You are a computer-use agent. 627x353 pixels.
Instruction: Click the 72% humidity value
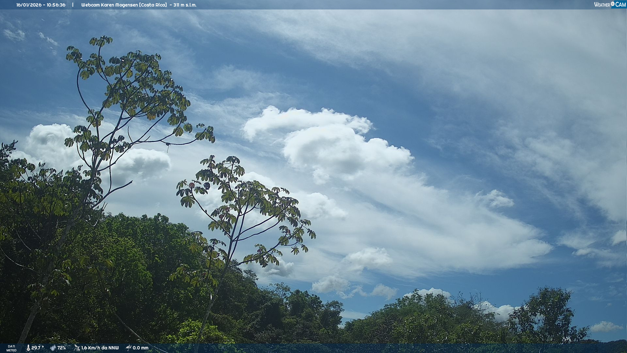[62, 348]
